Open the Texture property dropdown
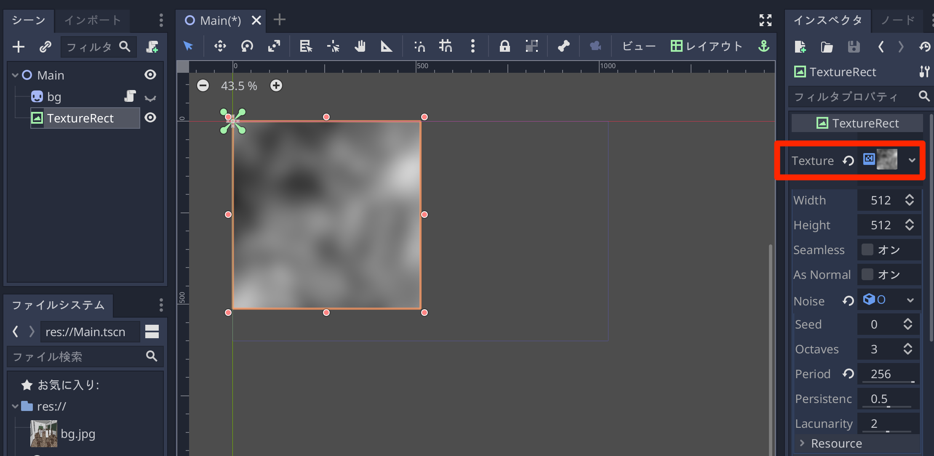 [x=913, y=160]
